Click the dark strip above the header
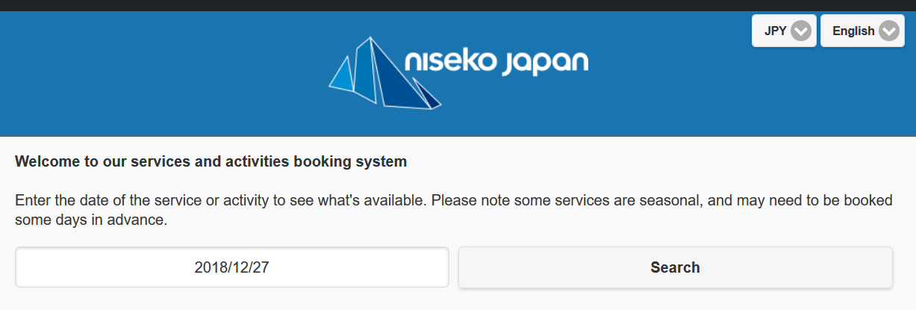916x310 pixels. 458,5
